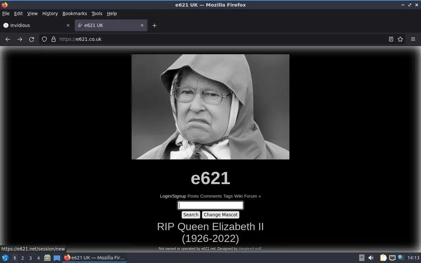
Task: Open a new tab
Action: pyautogui.click(x=154, y=25)
